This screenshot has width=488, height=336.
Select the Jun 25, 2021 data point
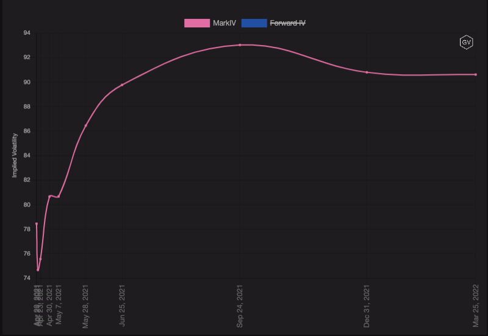coord(122,85)
